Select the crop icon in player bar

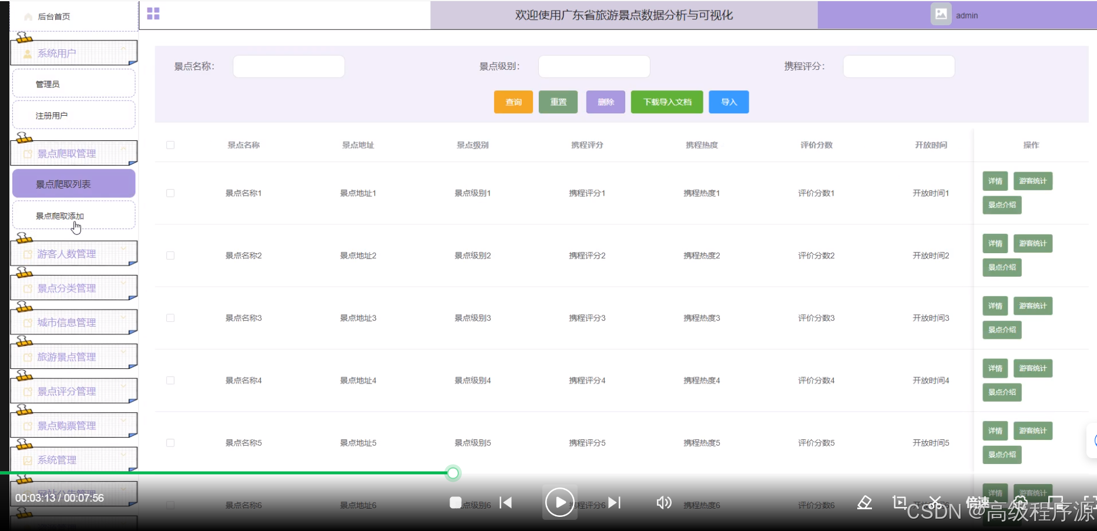pyautogui.click(x=900, y=502)
